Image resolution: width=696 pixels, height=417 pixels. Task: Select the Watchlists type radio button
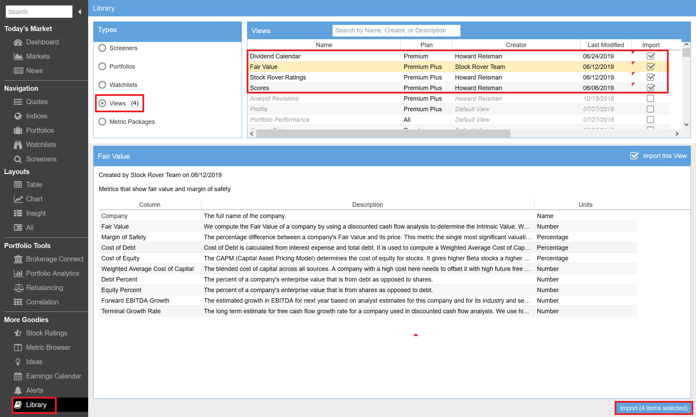[102, 85]
